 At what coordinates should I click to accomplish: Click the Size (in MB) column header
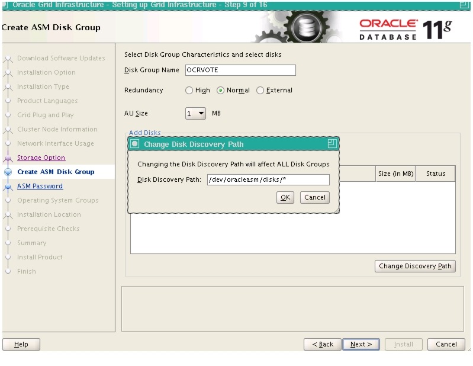pos(395,174)
